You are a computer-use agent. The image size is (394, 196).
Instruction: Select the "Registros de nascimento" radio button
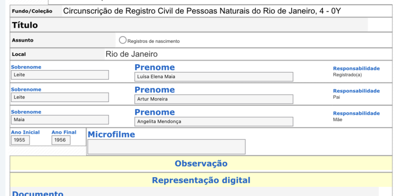click(x=123, y=40)
